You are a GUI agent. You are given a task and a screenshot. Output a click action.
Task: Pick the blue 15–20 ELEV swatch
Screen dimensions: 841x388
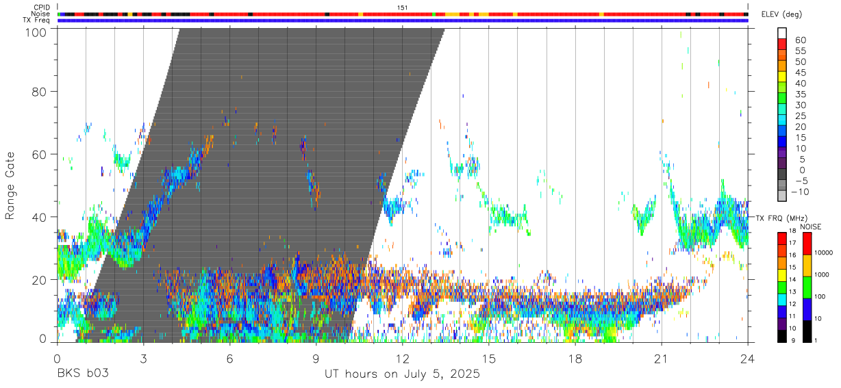782,132
